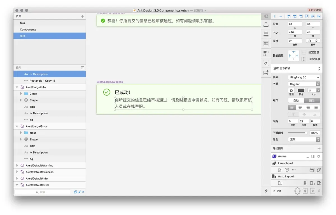
Task: Open the blend mode 正常 dropdown
Action: 304,139
